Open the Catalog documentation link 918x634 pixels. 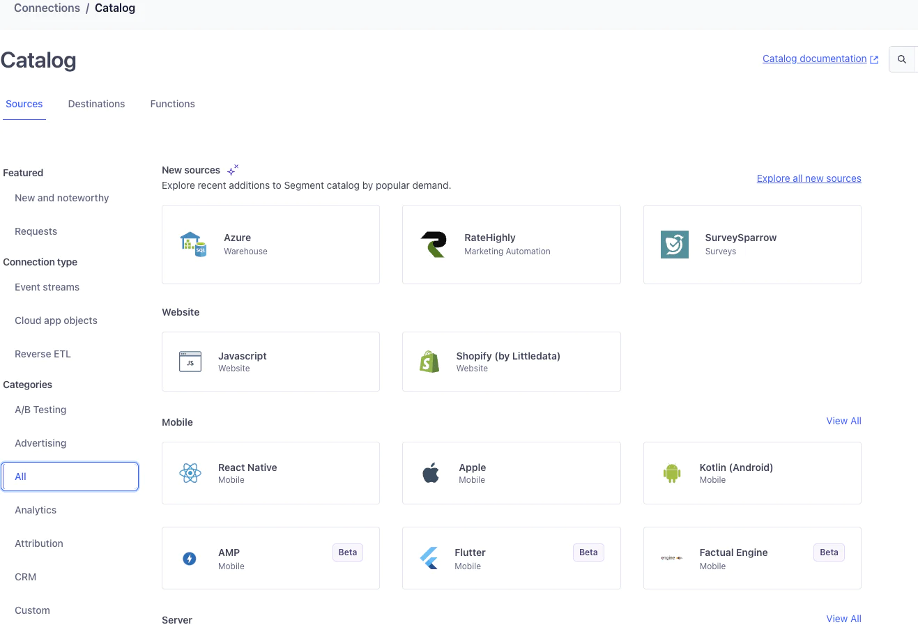pyautogui.click(x=814, y=59)
